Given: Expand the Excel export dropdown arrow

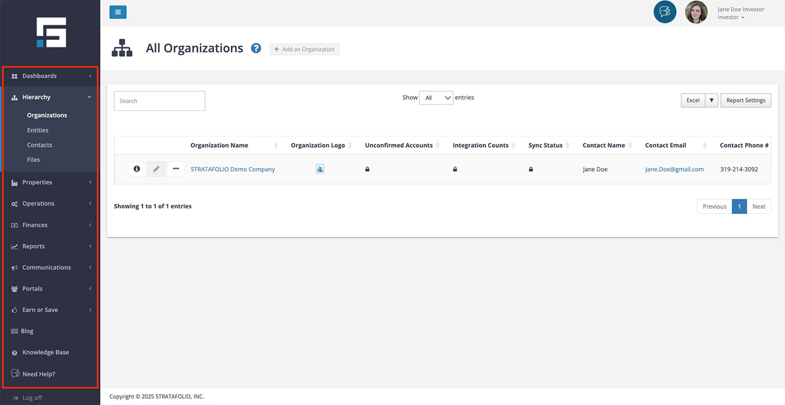Looking at the screenshot, I should pos(711,100).
